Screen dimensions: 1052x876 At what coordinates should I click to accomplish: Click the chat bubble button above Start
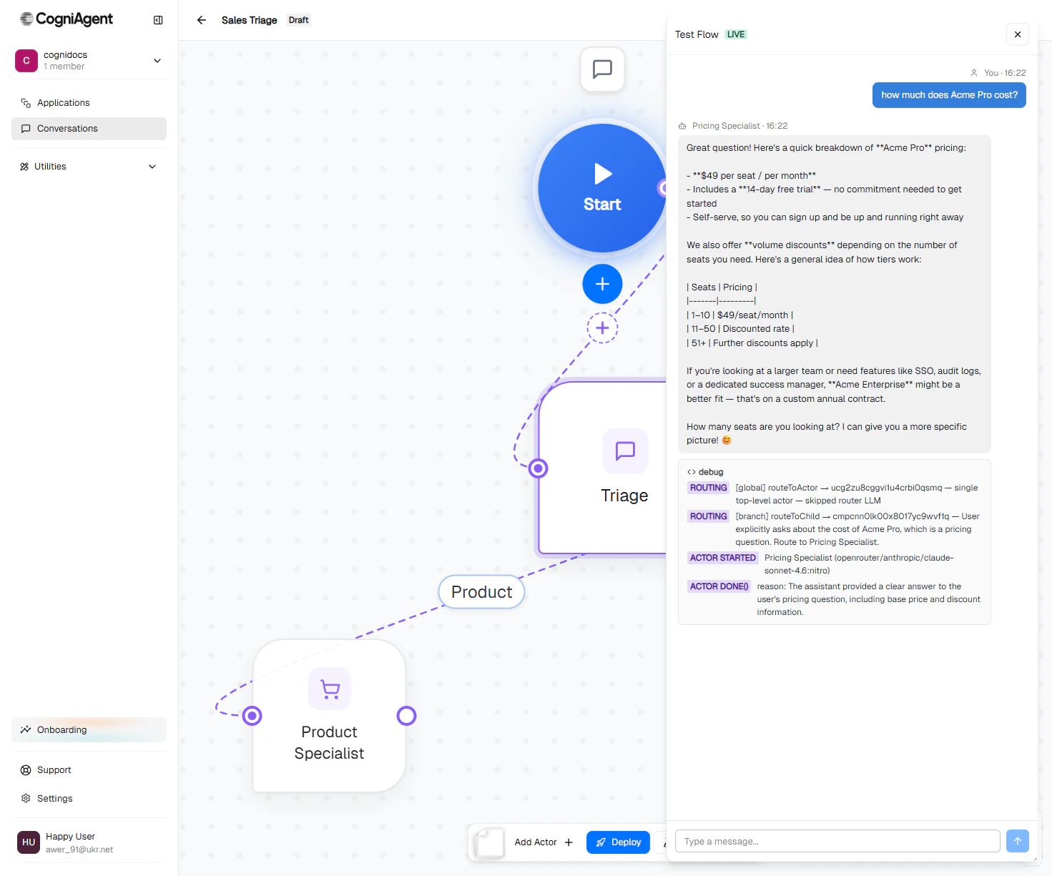603,69
